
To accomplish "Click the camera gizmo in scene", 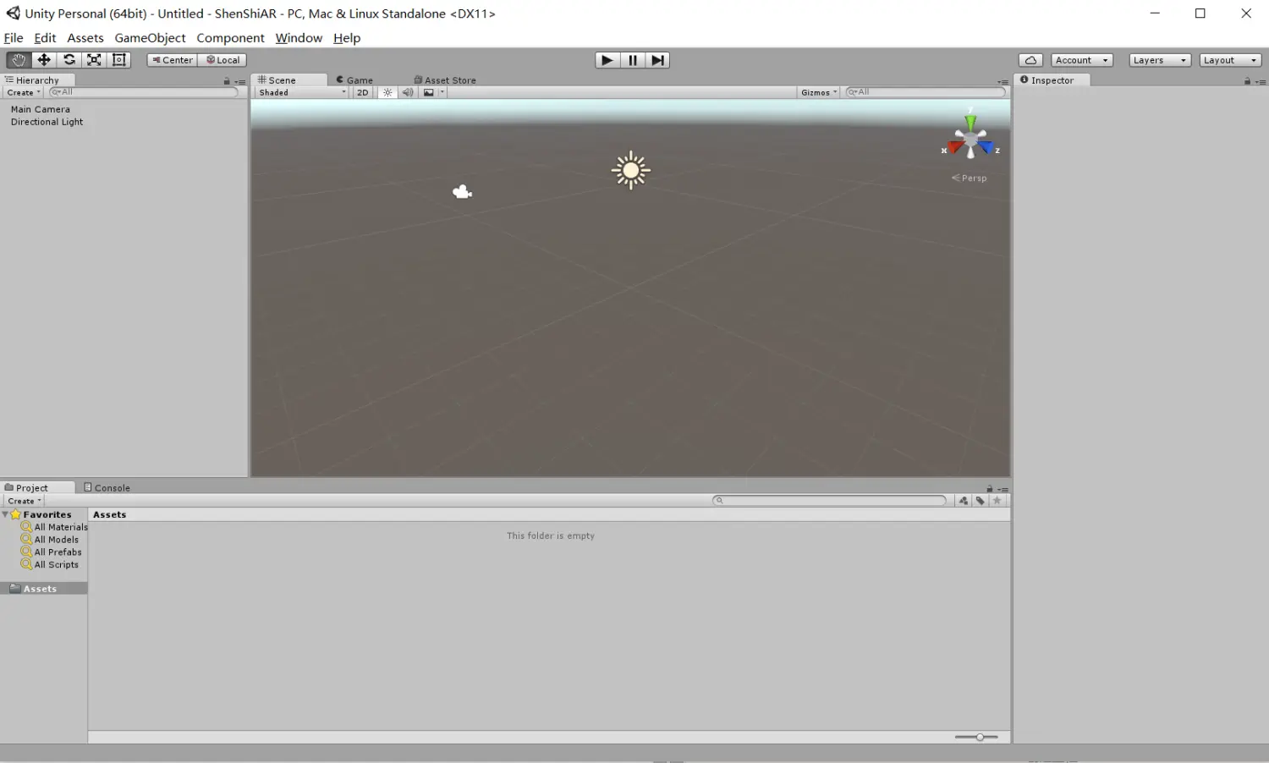I will [462, 192].
